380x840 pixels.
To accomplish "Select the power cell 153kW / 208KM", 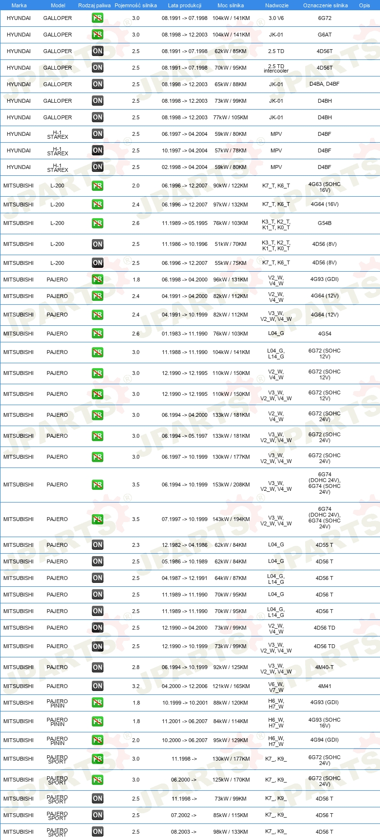I will click(x=231, y=485).
